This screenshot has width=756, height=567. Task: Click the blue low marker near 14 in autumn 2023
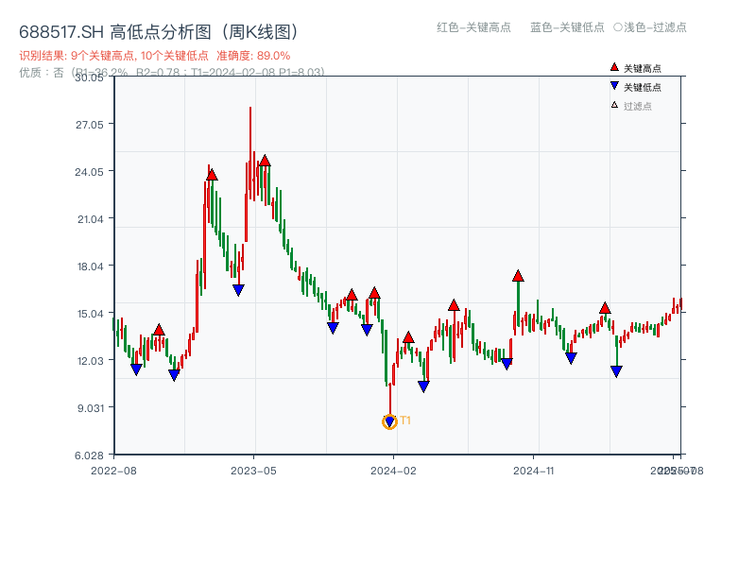(x=333, y=328)
